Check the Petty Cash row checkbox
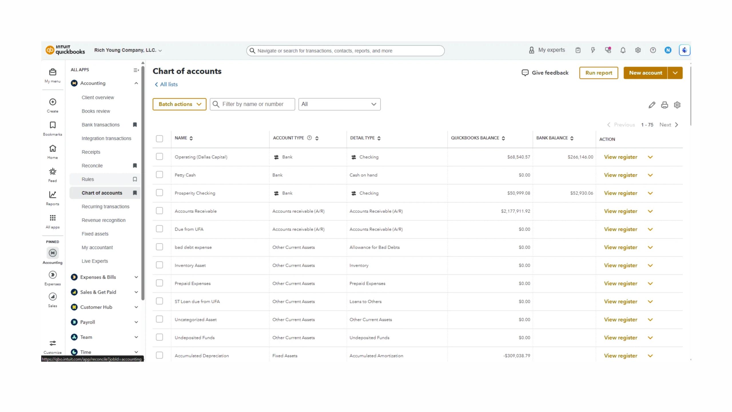 tap(159, 175)
